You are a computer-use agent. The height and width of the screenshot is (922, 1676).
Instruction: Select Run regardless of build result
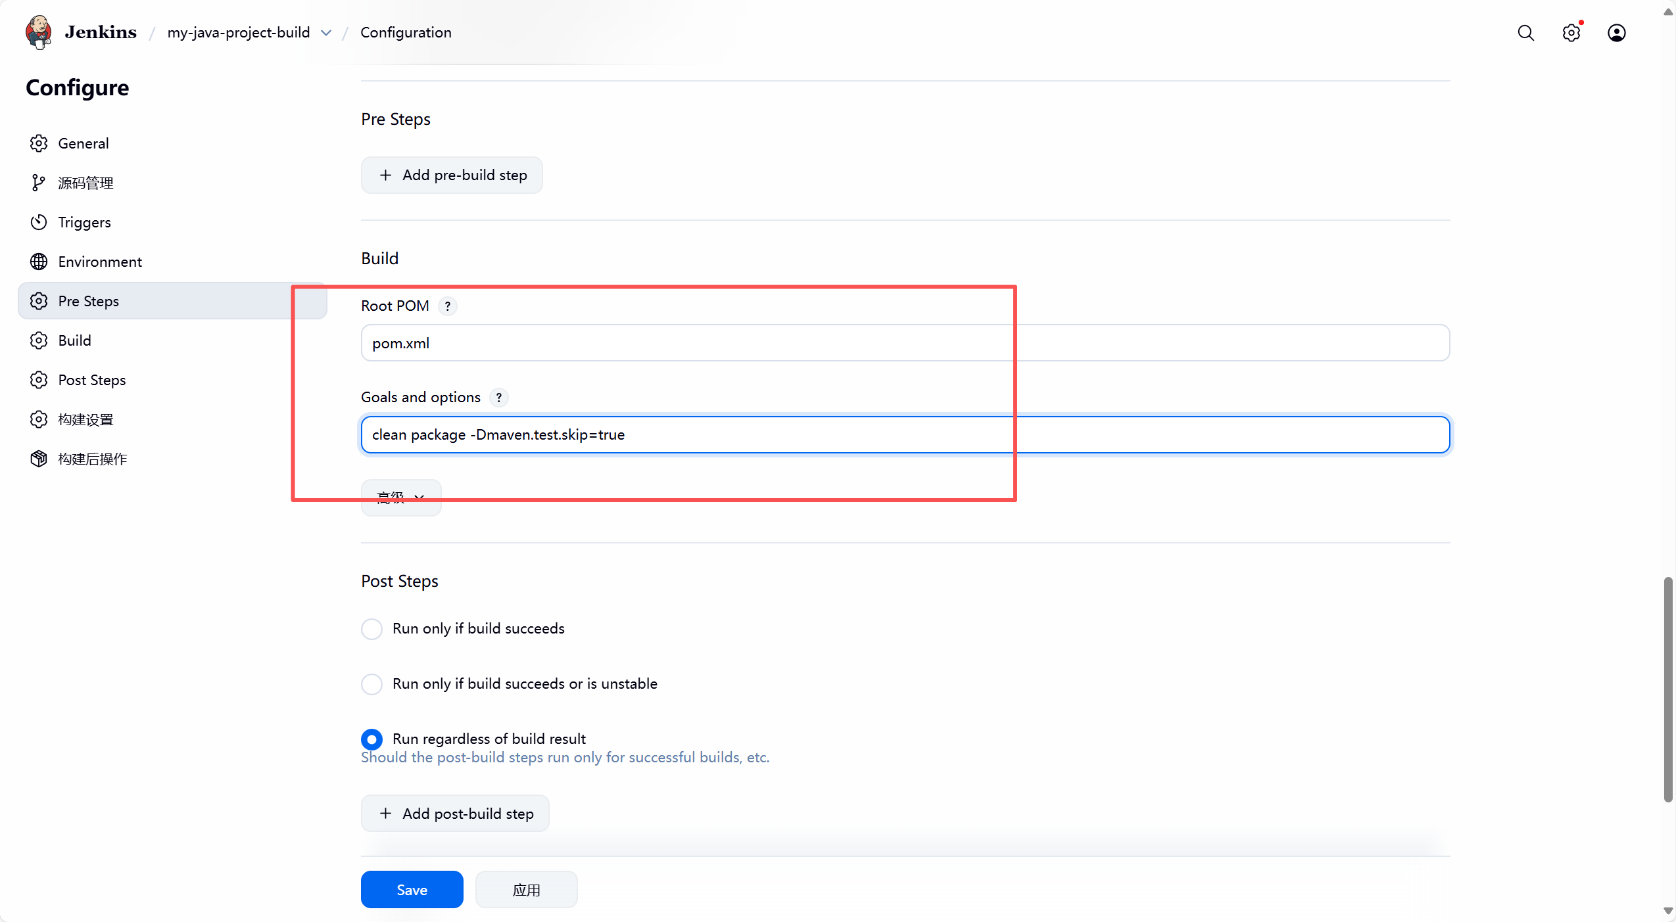pyautogui.click(x=372, y=739)
